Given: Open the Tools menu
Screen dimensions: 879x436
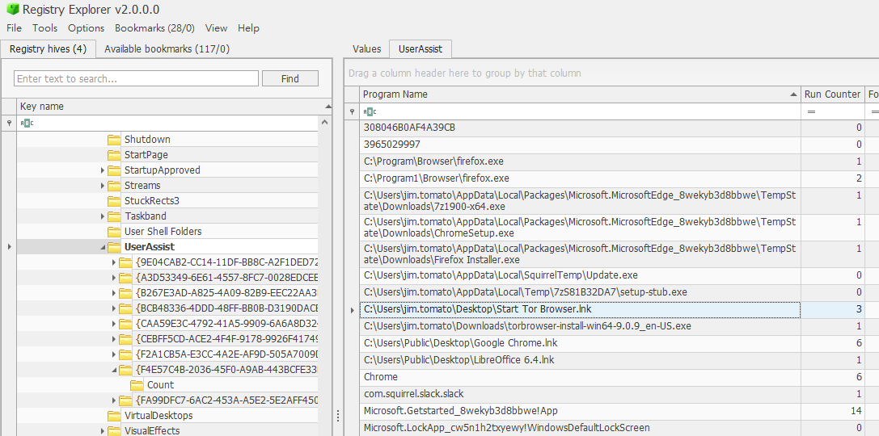Looking at the screenshot, I should pos(44,28).
